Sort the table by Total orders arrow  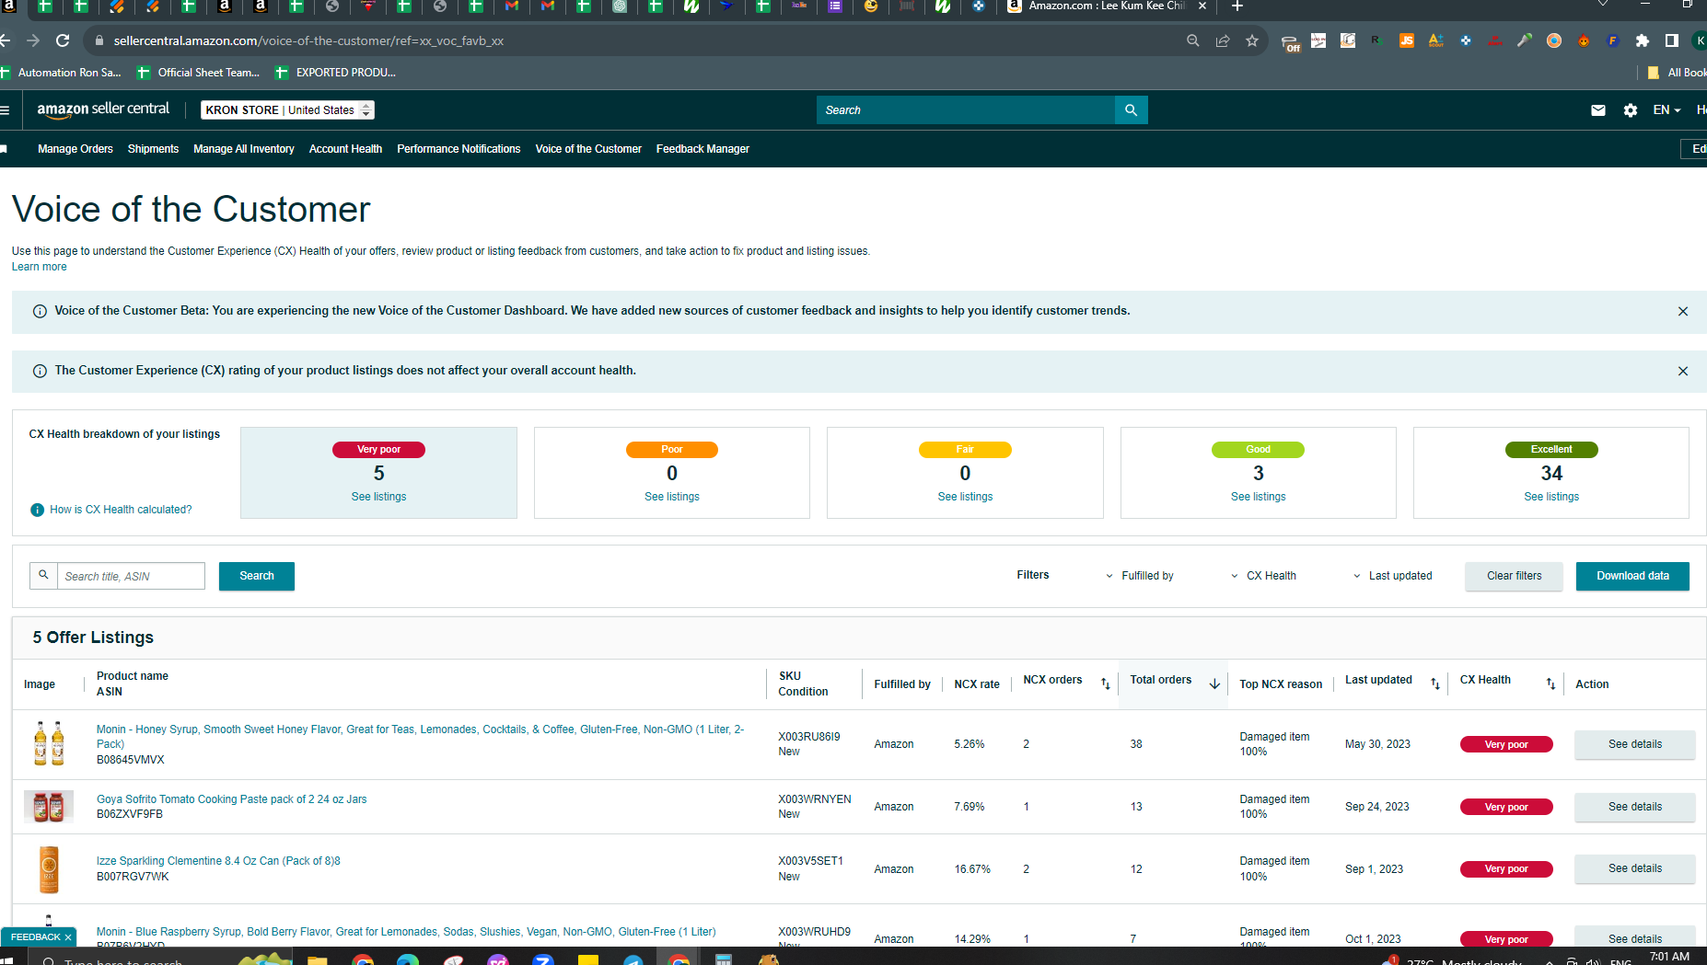pyautogui.click(x=1214, y=684)
